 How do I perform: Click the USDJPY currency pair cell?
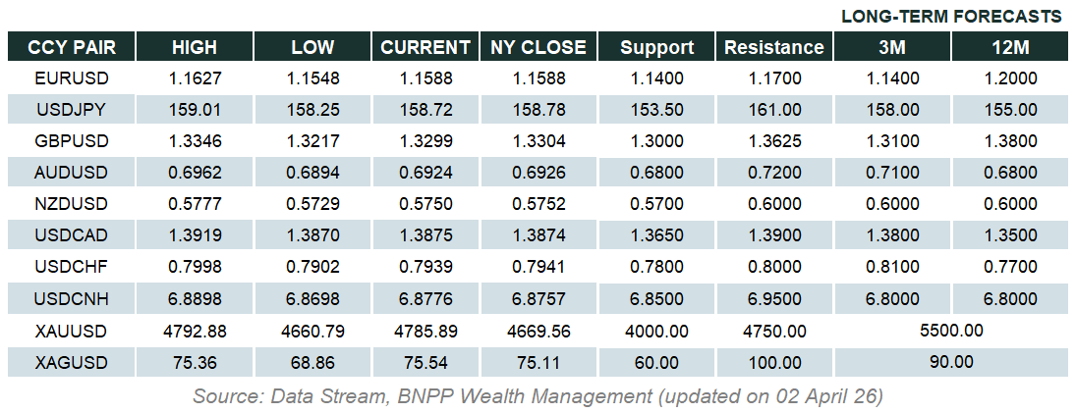point(71,110)
